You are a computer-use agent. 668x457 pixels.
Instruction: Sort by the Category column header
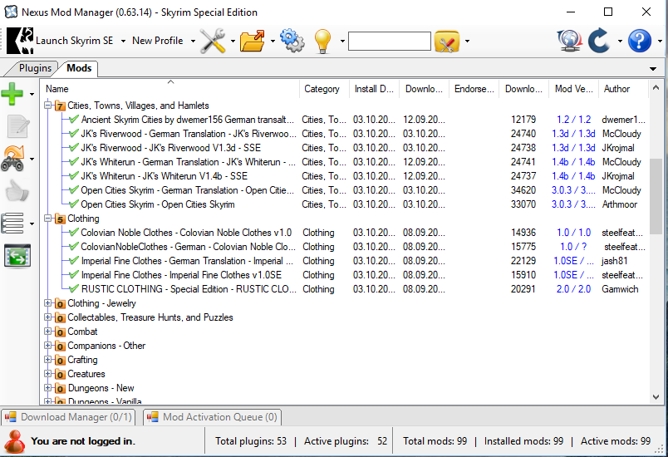coord(322,89)
